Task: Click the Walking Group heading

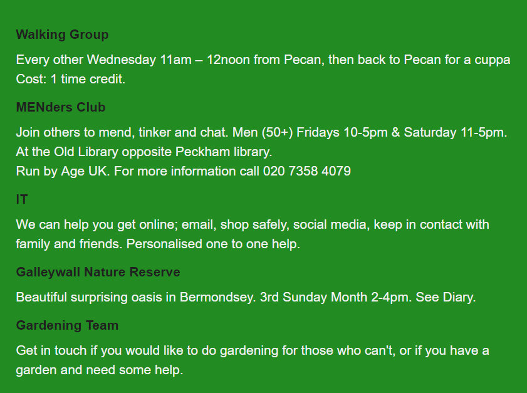Action: point(62,34)
